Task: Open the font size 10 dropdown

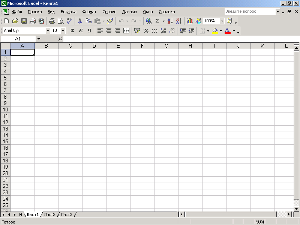Action: point(63,31)
